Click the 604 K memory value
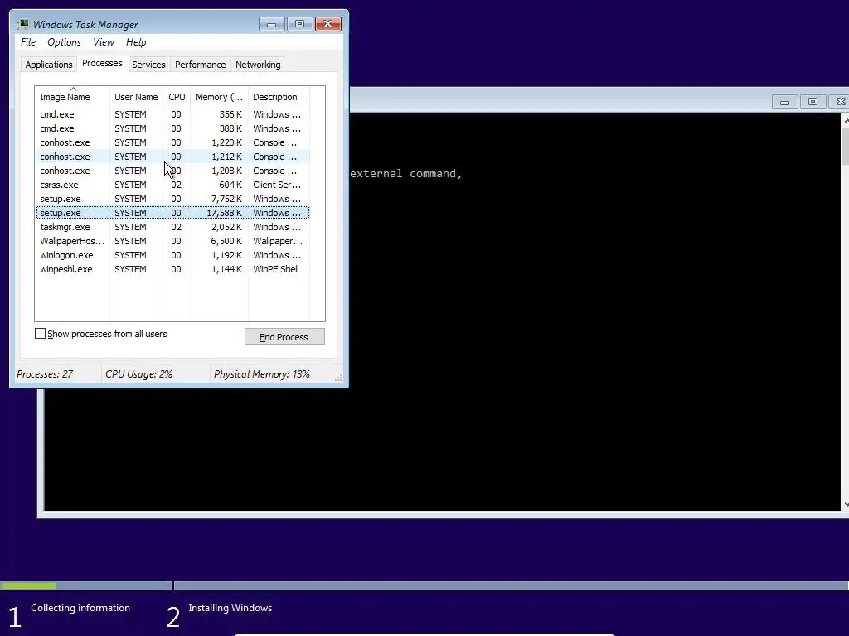Image resolution: width=849 pixels, height=636 pixels. coord(230,185)
